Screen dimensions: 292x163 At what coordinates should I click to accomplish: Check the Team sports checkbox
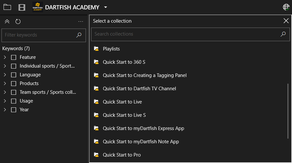[x=14, y=92]
